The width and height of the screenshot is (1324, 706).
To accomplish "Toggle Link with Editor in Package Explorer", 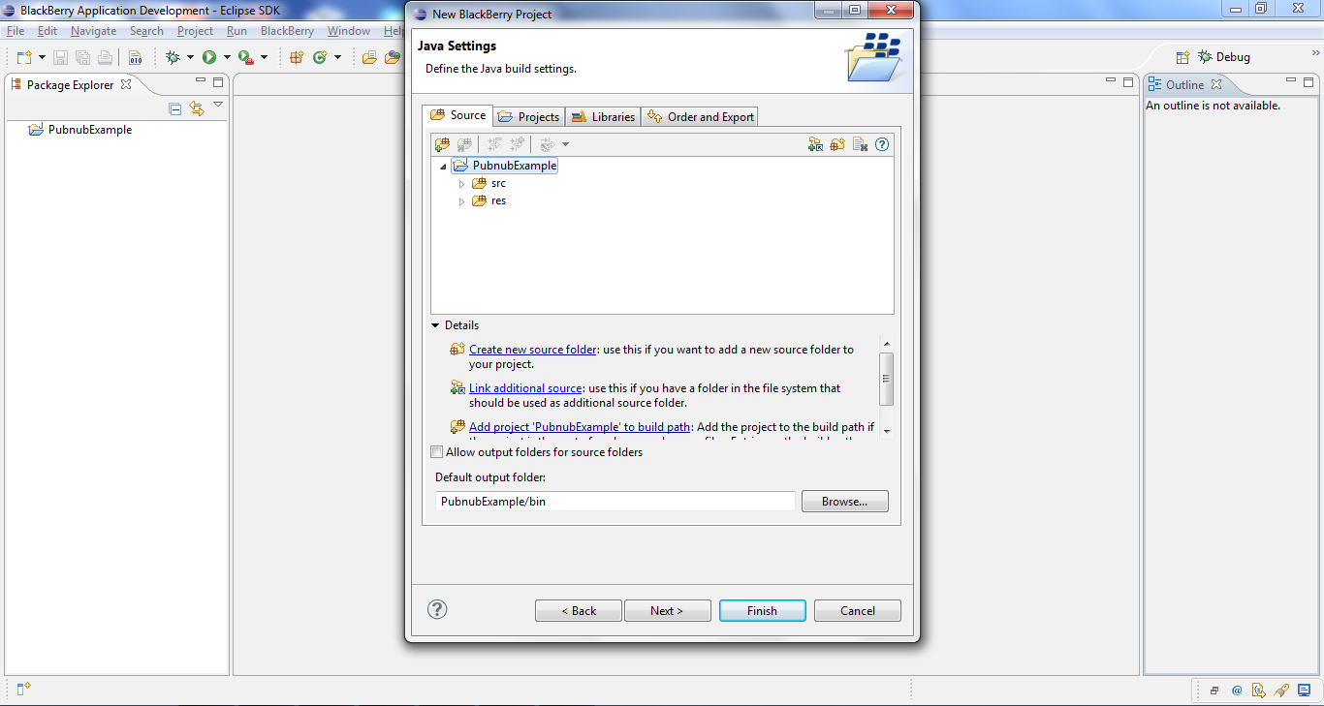I will (x=197, y=108).
